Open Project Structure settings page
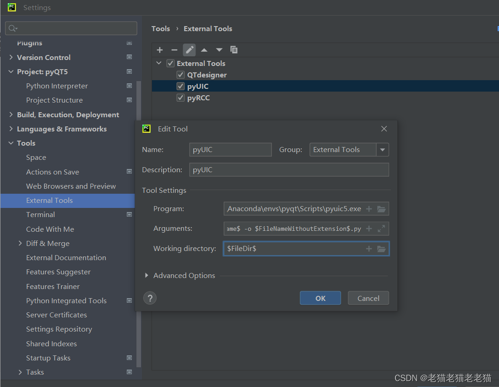Viewport: 499px width, 387px height. [54, 100]
